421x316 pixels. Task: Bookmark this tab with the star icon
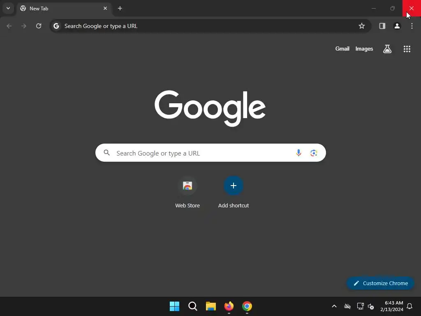coord(362,26)
